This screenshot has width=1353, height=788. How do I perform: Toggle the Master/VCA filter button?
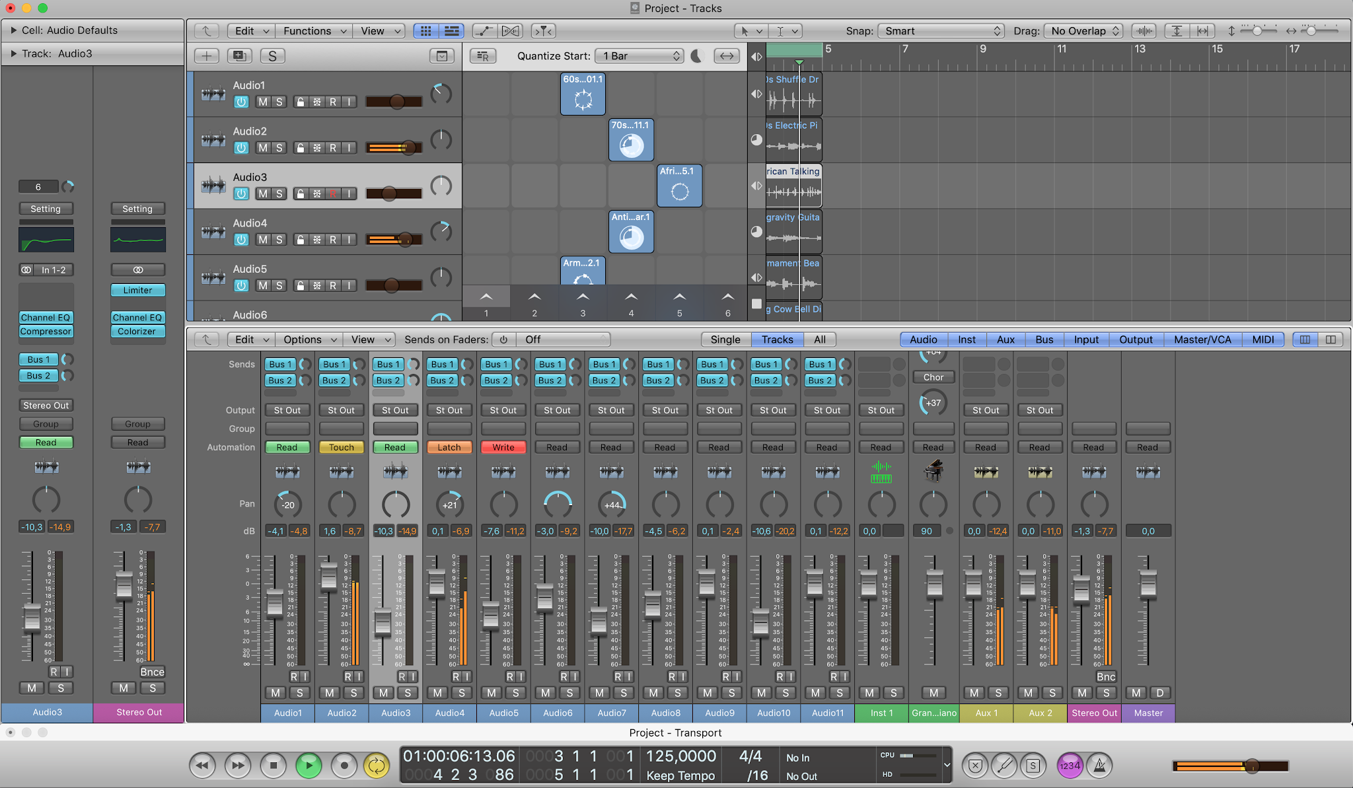1202,340
